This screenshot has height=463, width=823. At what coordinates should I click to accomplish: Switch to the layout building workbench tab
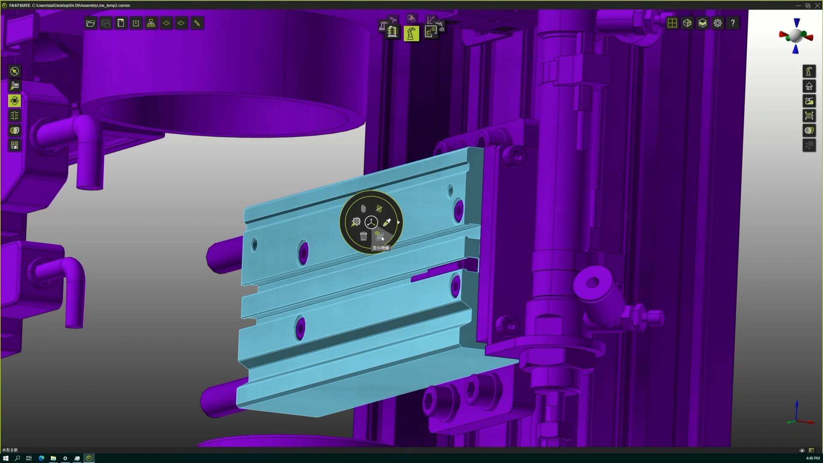point(392,32)
